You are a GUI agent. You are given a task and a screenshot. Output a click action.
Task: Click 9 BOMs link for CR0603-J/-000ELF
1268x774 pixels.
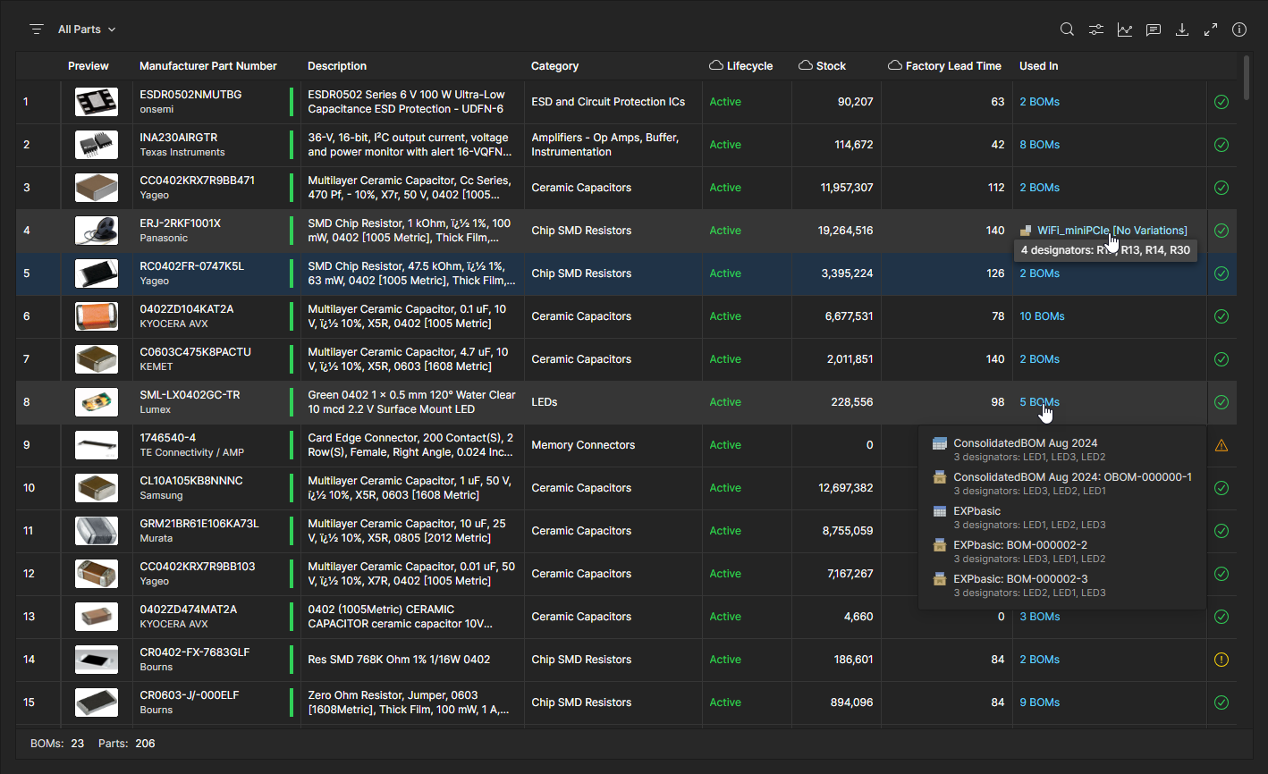pyautogui.click(x=1039, y=702)
